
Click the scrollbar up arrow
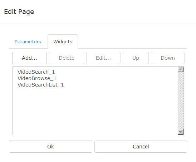click(x=181, y=69)
